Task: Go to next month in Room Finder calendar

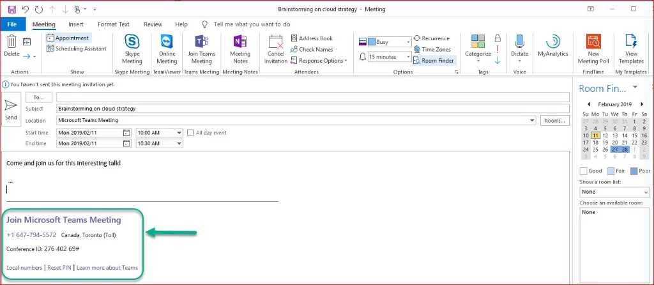Action: (x=642, y=104)
